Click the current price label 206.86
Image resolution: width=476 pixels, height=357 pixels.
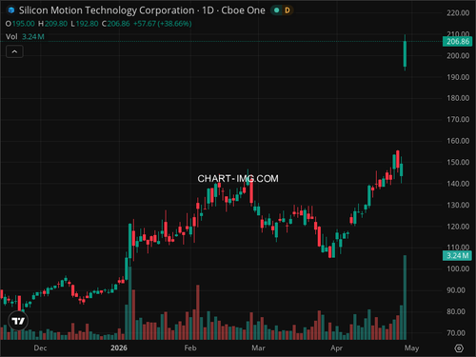click(457, 41)
